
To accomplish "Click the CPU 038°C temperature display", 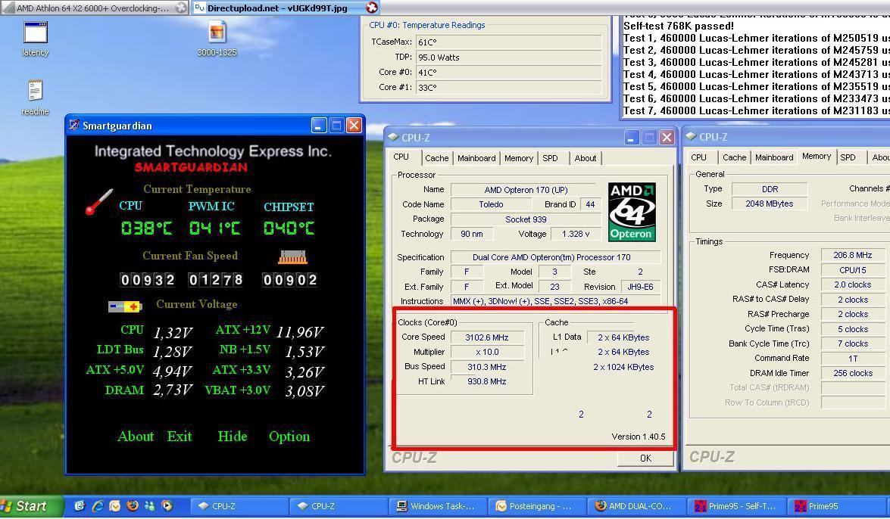I will point(146,228).
